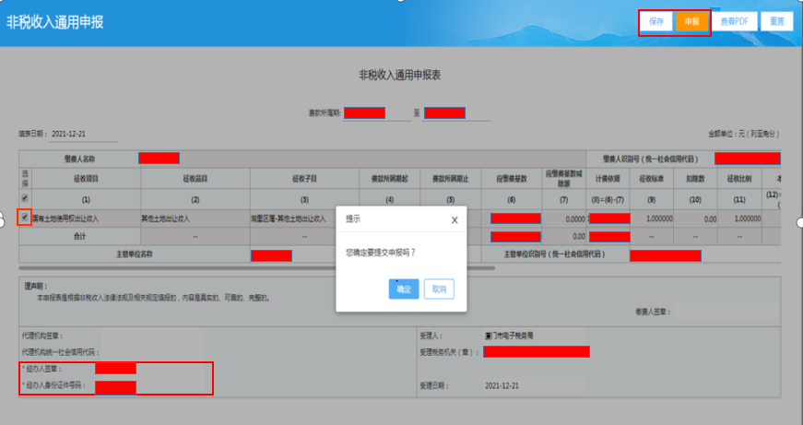Click the 经办人签章 input field
The image size is (803, 425).
[153, 369]
